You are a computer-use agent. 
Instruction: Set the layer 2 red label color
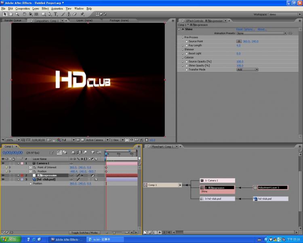(22, 175)
